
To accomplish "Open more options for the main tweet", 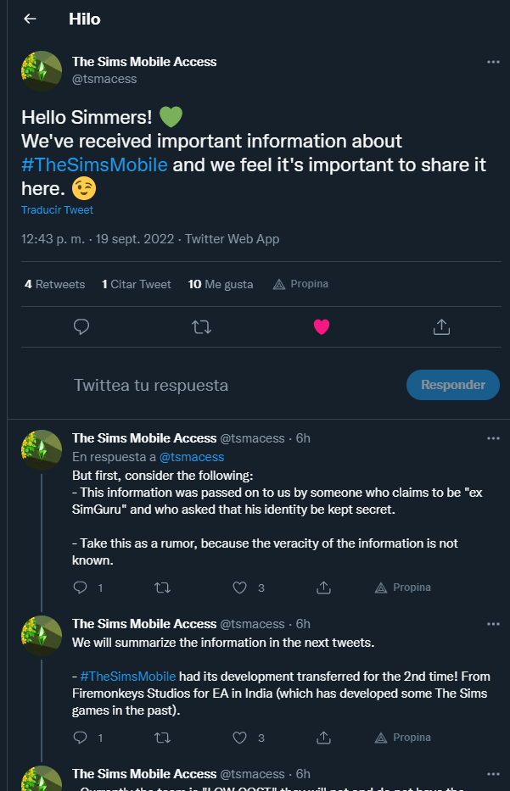I will pyautogui.click(x=493, y=62).
